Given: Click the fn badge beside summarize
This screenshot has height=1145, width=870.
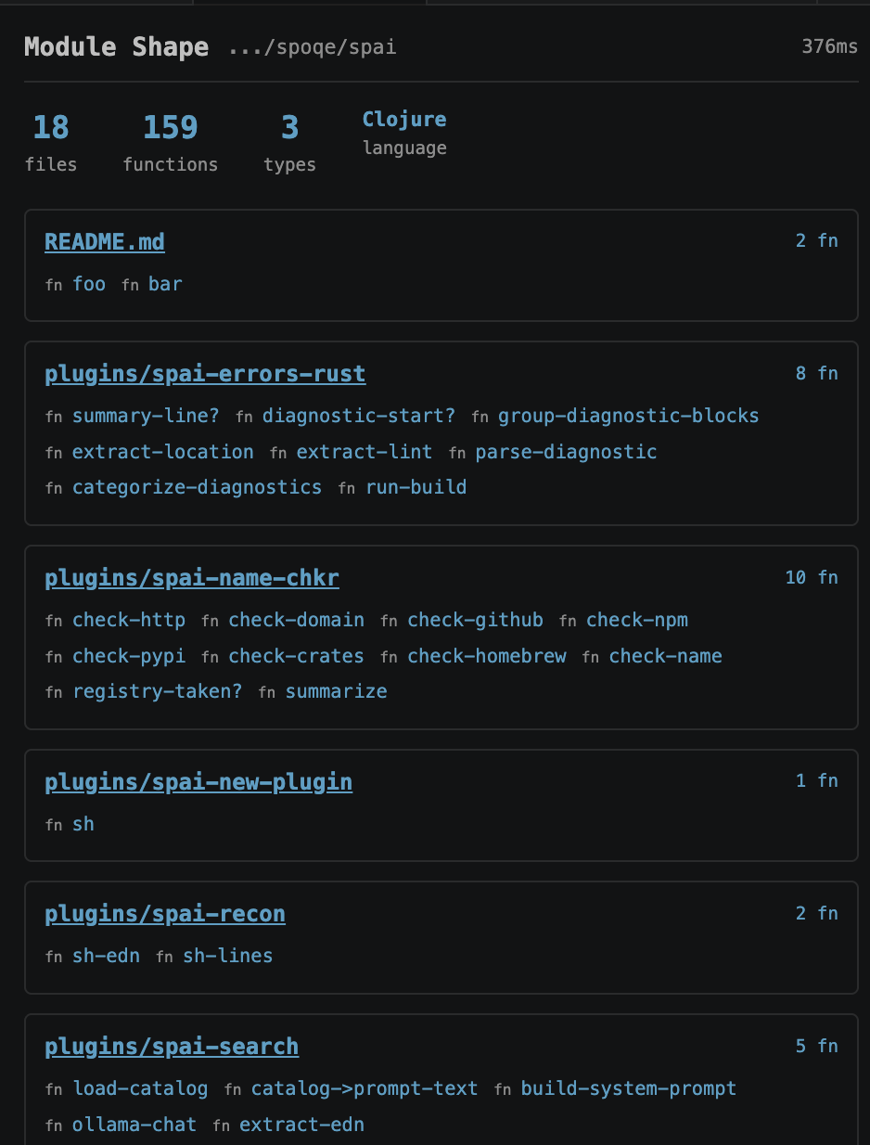Looking at the screenshot, I should [x=267, y=691].
